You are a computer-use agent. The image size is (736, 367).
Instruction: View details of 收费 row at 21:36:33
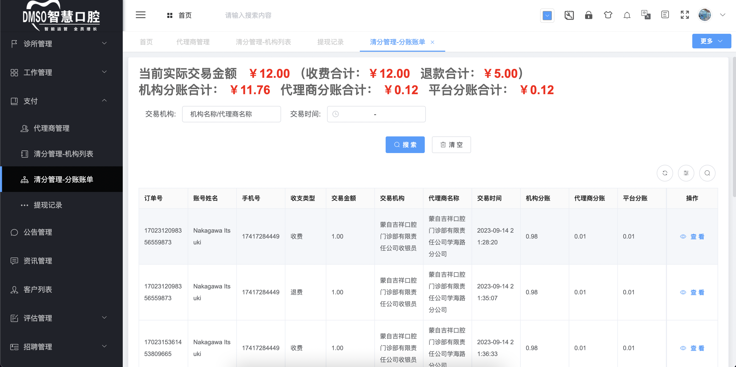click(x=692, y=348)
